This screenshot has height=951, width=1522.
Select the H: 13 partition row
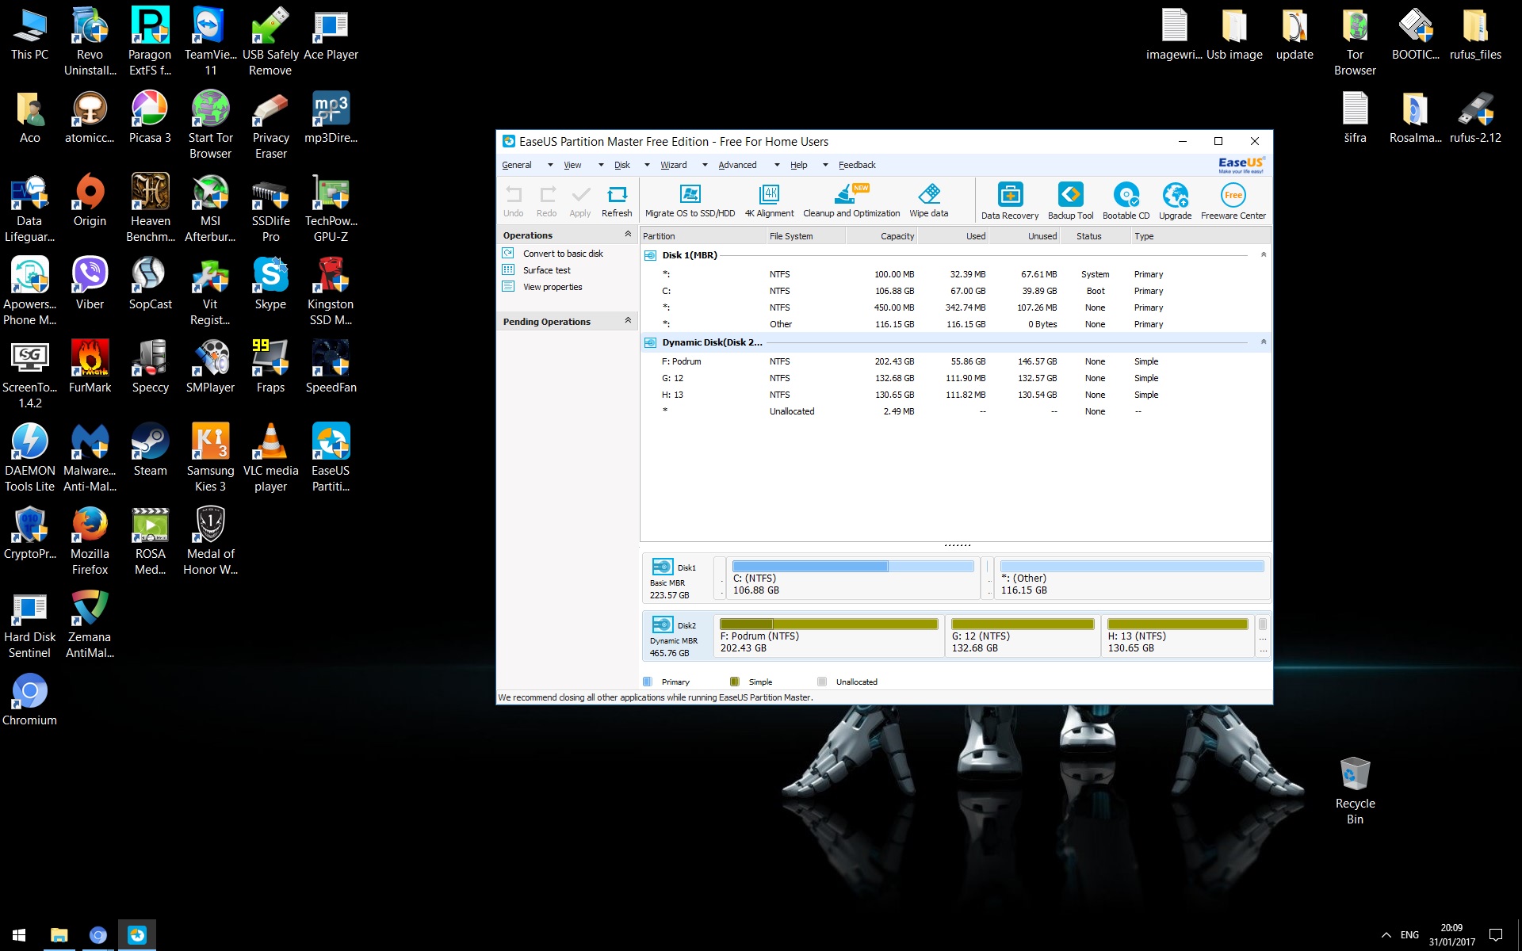point(955,395)
